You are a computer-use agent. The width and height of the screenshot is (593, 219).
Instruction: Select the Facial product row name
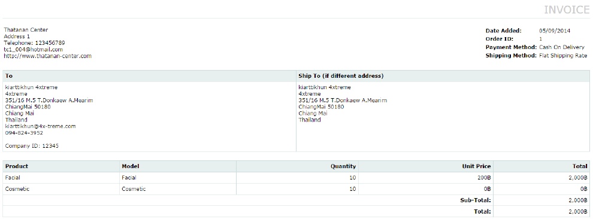point(13,178)
